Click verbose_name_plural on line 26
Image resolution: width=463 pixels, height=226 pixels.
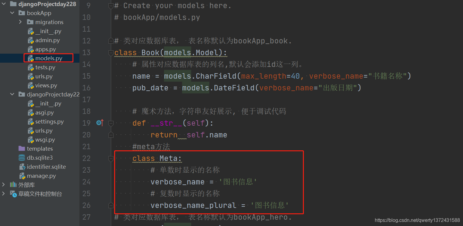(193, 206)
